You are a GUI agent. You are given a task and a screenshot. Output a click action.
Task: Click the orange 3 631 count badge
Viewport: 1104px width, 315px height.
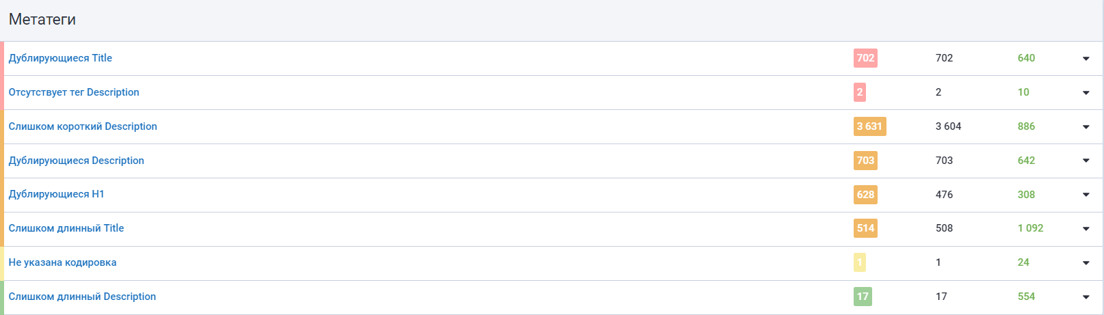click(x=869, y=126)
